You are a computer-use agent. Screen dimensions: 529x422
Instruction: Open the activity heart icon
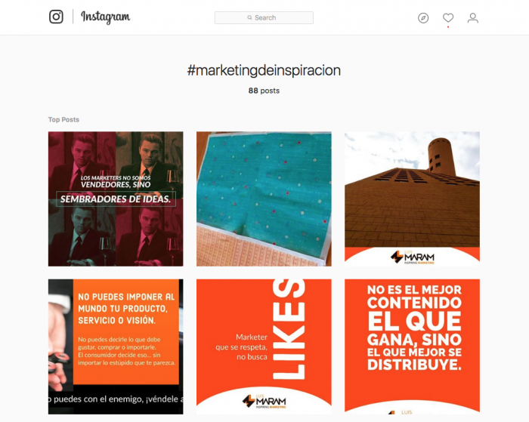point(448,17)
